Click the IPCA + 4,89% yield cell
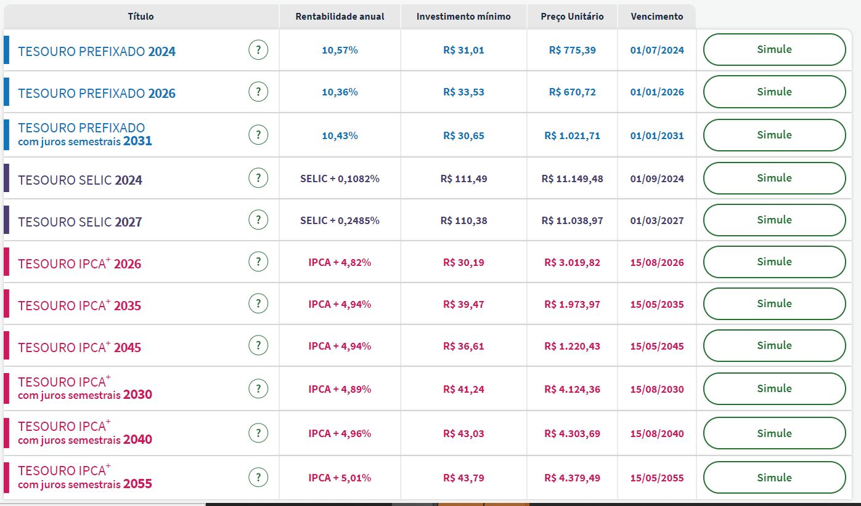Screen dimensions: 861x506 click(340, 389)
